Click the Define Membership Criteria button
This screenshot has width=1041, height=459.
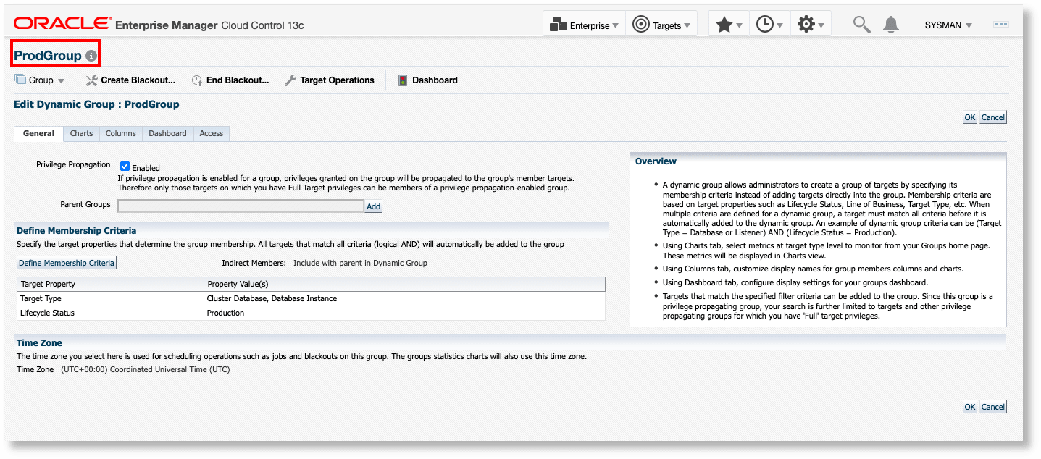pos(66,262)
